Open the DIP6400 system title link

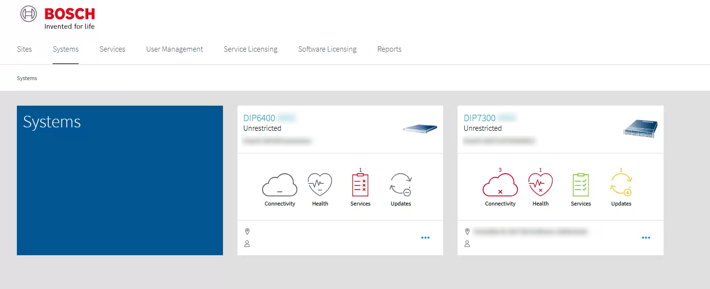(259, 118)
